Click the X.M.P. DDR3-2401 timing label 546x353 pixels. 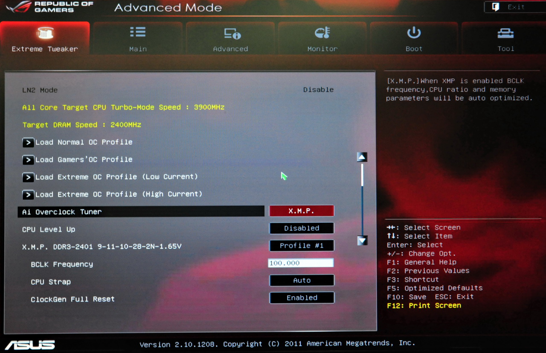click(102, 246)
